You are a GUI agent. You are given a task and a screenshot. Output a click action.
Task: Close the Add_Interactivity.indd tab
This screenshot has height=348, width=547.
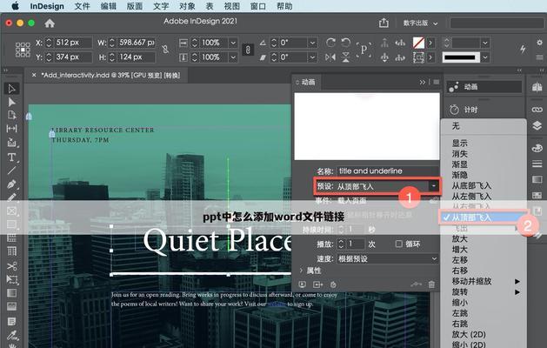pos(34,75)
